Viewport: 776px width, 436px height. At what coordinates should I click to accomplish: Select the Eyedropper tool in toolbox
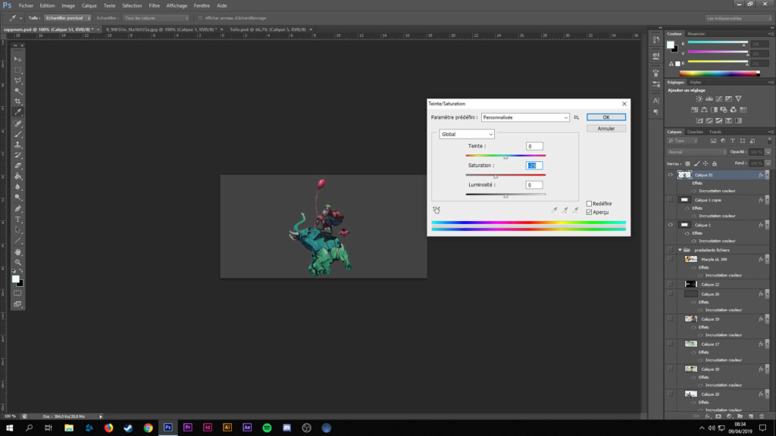18,112
